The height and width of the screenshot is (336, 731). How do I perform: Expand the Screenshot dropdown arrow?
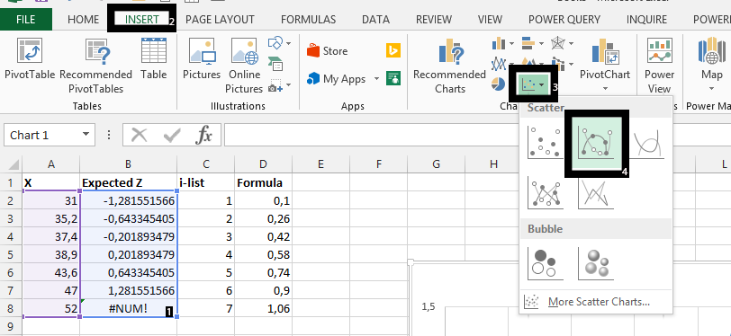[288, 85]
